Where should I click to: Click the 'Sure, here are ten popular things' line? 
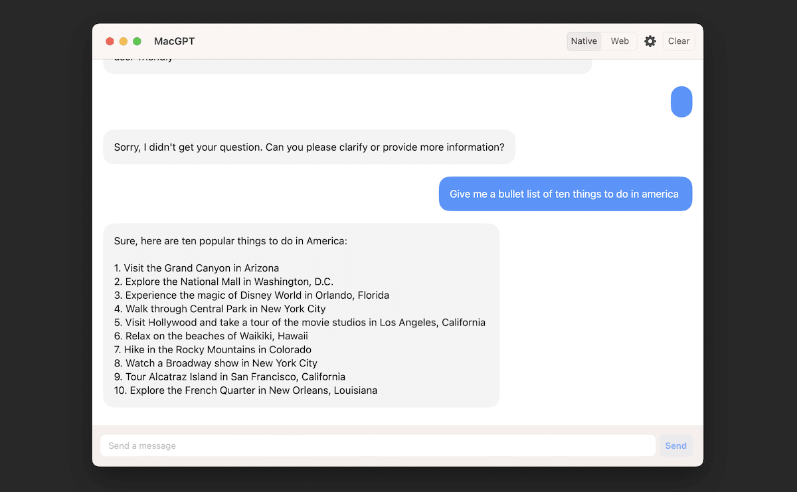(x=230, y=241)
